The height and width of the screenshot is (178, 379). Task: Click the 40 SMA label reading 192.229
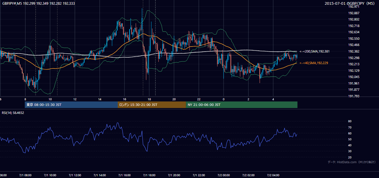point(314,63)
